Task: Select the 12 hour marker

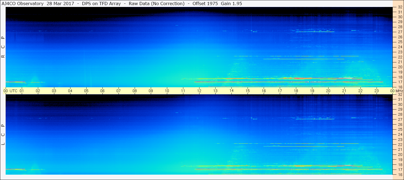Action: (x=199, y=91)
